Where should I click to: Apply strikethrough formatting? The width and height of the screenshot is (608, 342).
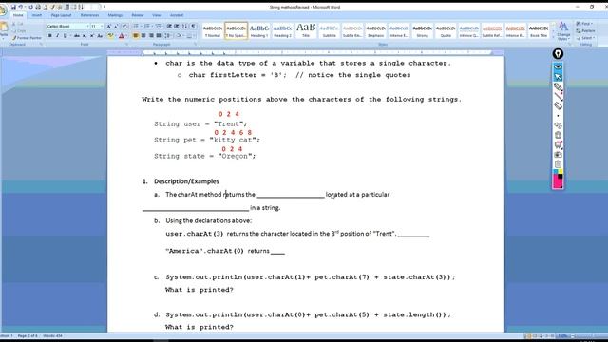(77, 36)
